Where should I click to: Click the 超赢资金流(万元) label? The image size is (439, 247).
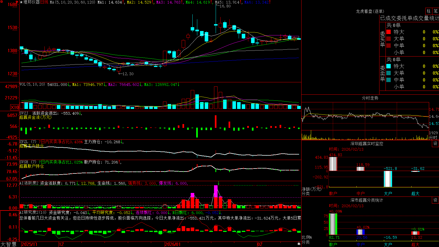coord(35,117)
